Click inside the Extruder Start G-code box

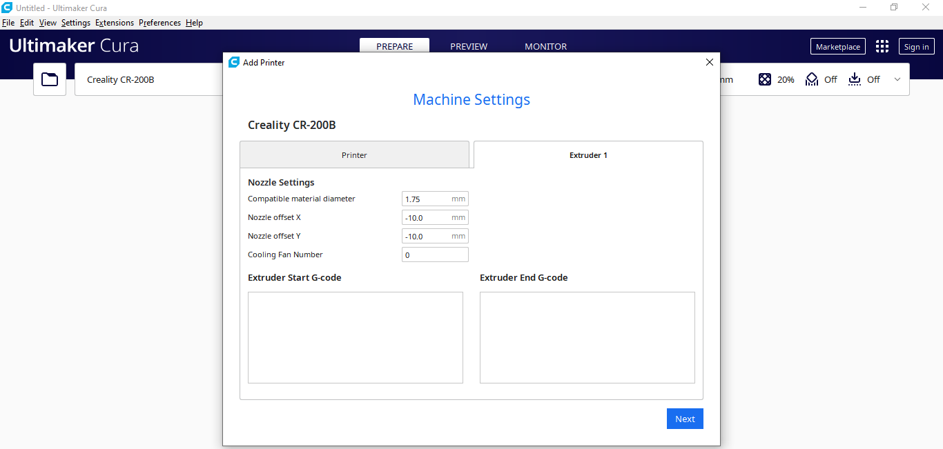[355, 337]
